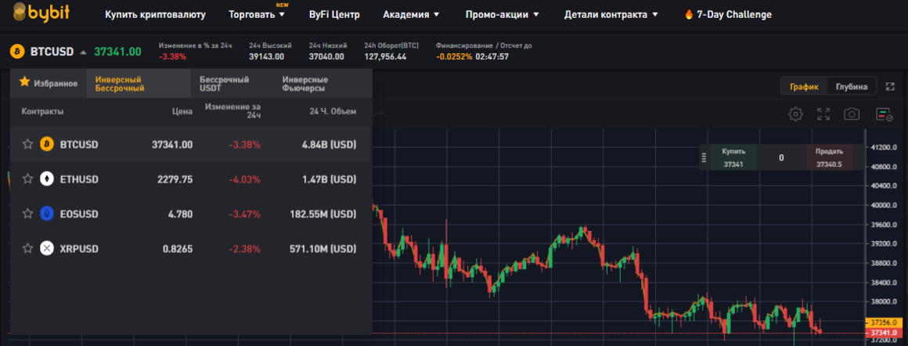Select the Бессрочный USDT tab
The image size is (908, 346).
224,83
